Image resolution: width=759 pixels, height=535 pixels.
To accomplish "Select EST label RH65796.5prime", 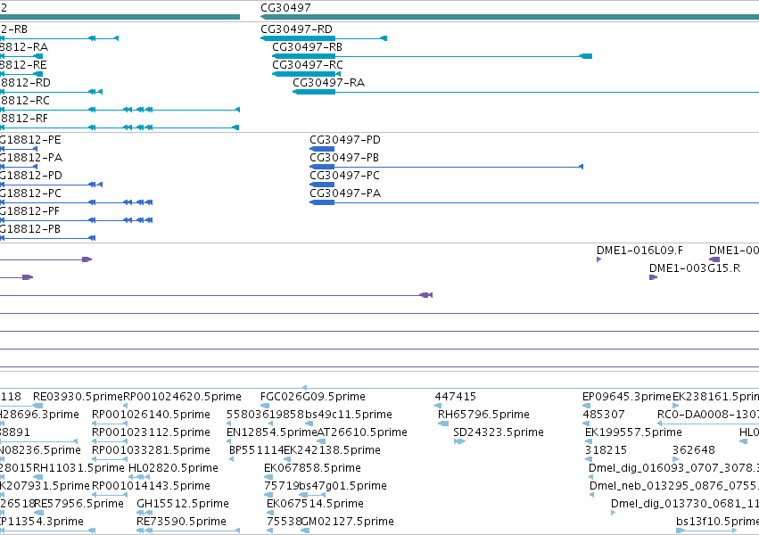I will [x=483, y=415].
